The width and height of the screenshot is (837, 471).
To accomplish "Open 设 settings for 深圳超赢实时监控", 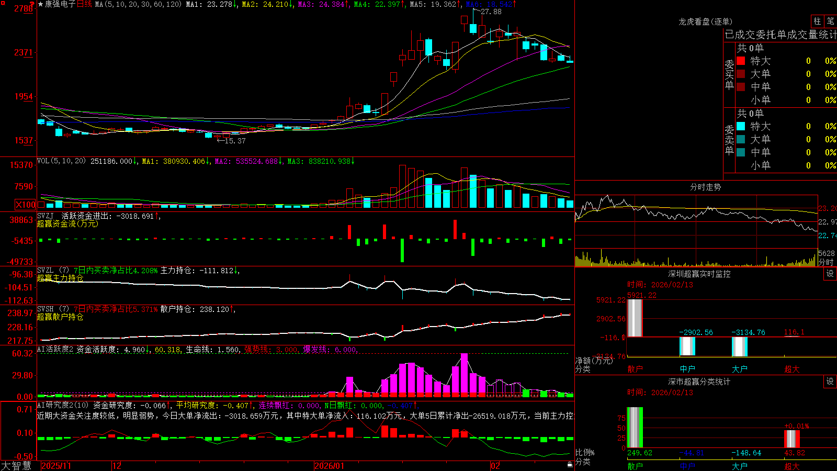I will pos(830,274).
